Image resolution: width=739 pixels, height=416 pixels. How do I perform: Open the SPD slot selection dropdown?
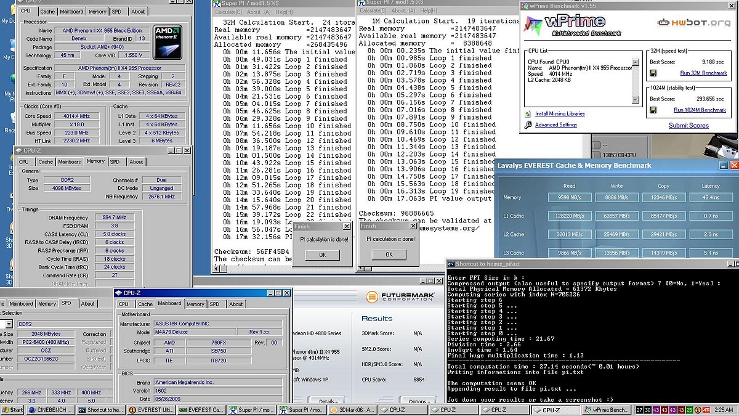(x=9, y=324)
